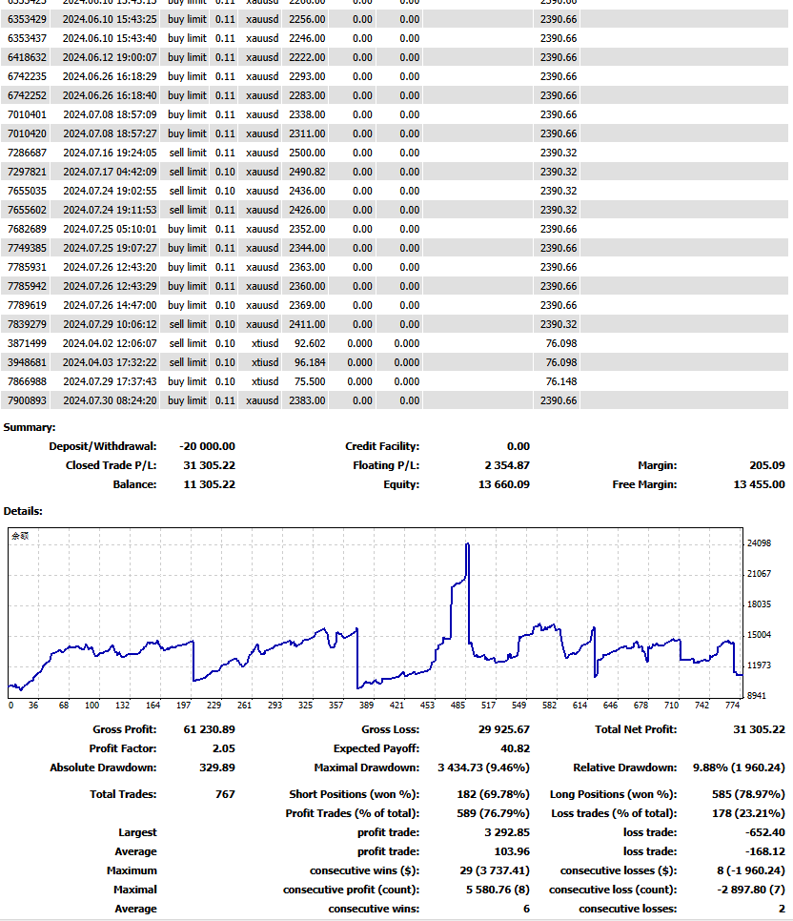Click the 76.148 market price cell

(x=561, y=381)
